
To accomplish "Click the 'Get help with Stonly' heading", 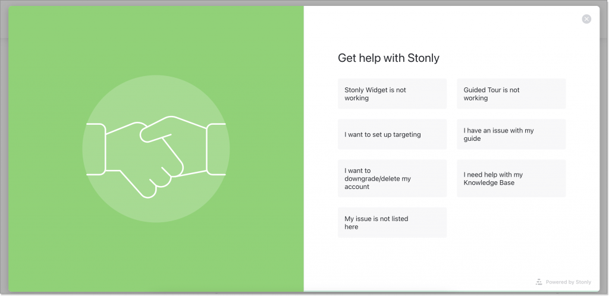I will [x=388, y=58].
